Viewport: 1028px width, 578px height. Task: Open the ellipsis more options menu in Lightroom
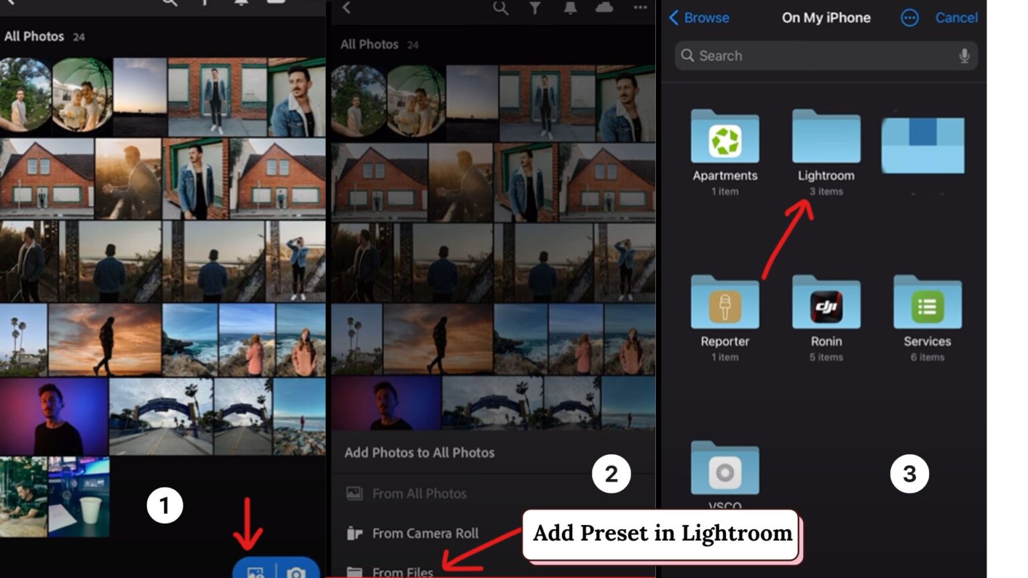tap(639, 9)
